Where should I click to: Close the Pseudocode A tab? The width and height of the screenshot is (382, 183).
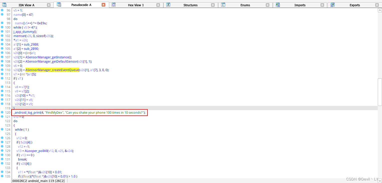tap(103, 5)
